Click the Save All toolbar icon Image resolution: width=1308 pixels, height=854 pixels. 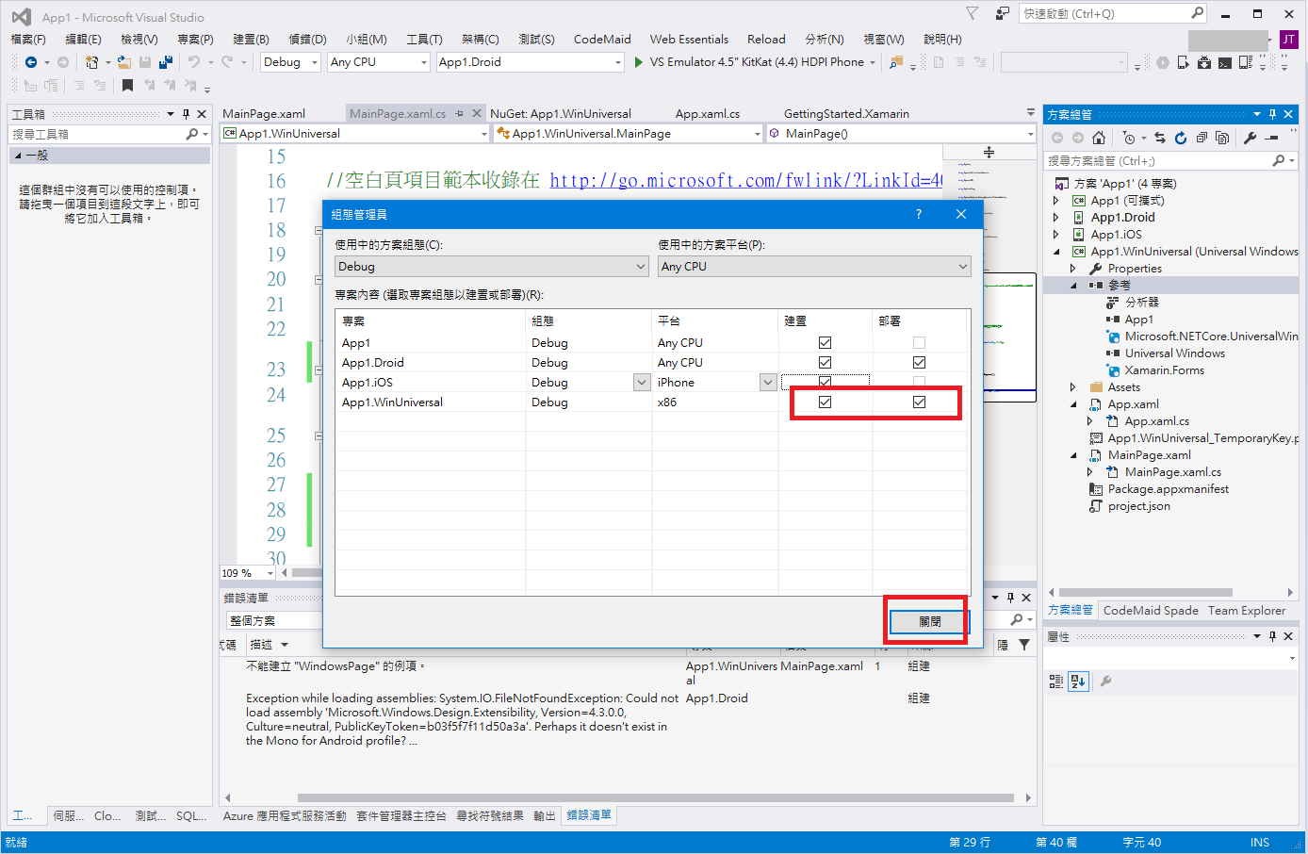click(166, 62)
